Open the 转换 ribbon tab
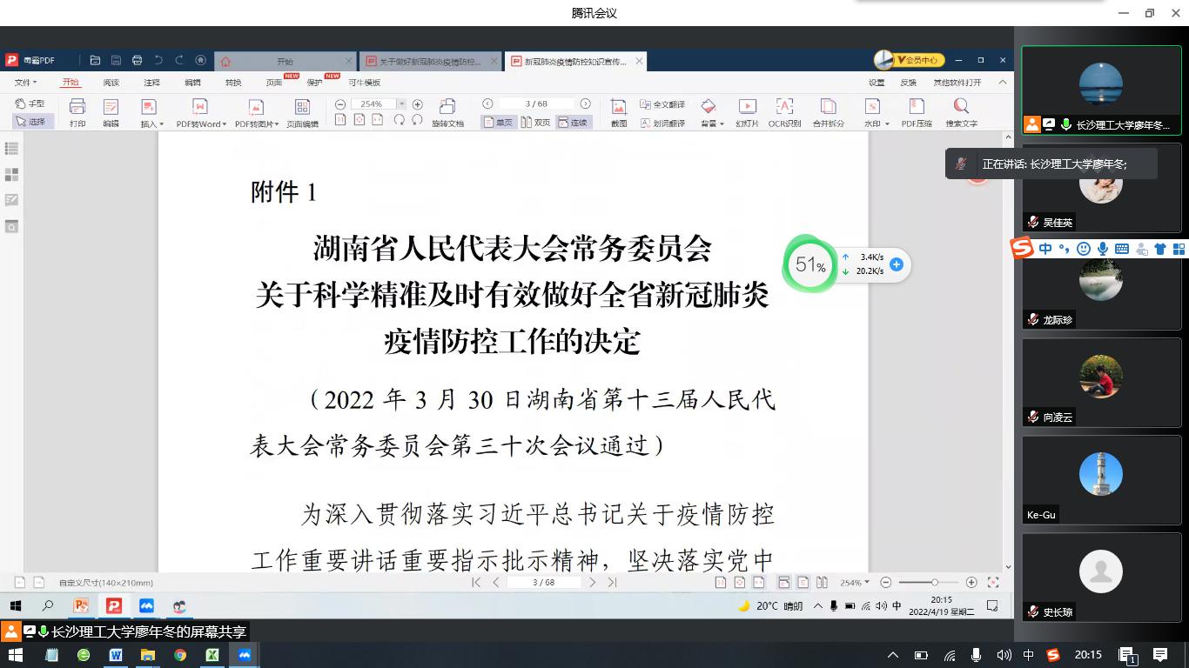The image size is (1189, 668). click(x=233, y=83)
